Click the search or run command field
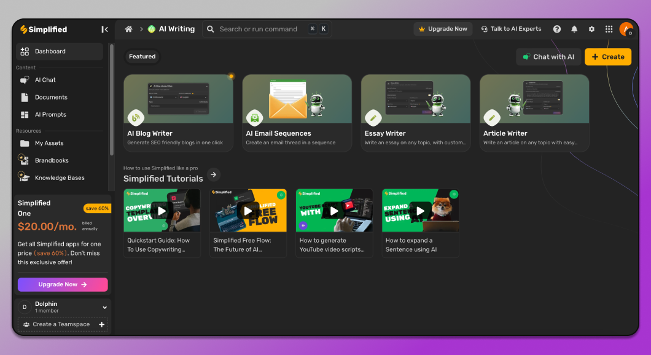 tap(258, 29)
